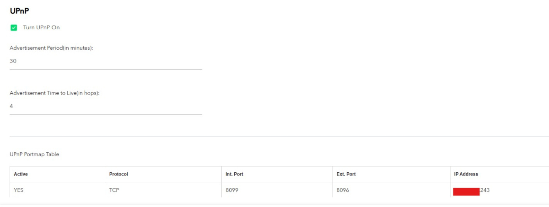This screenshot has width=549, height=207.
Task: Click the 'Advertisement Period(in minutes)' label
Action: point(51,48)
